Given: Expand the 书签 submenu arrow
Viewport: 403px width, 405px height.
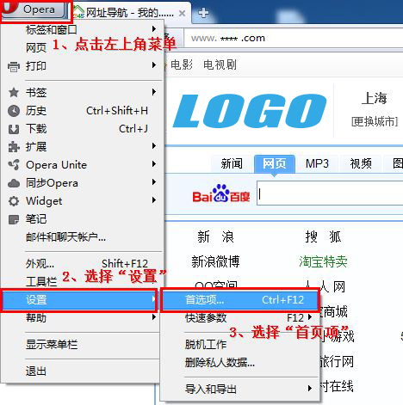Looking at the screenshot, I should [x=154, y=92].
